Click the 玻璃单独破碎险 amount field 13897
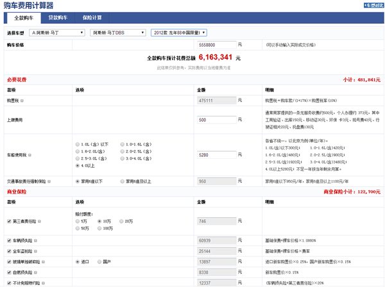Image resolution: width=385 pixels, height=287 pixels. click(217, 262)
